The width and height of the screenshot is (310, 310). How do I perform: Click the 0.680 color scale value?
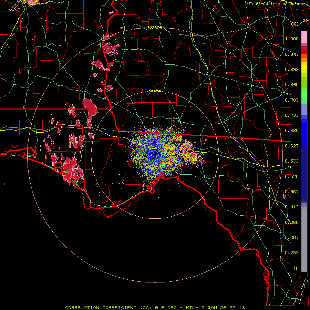coord(292,131)
